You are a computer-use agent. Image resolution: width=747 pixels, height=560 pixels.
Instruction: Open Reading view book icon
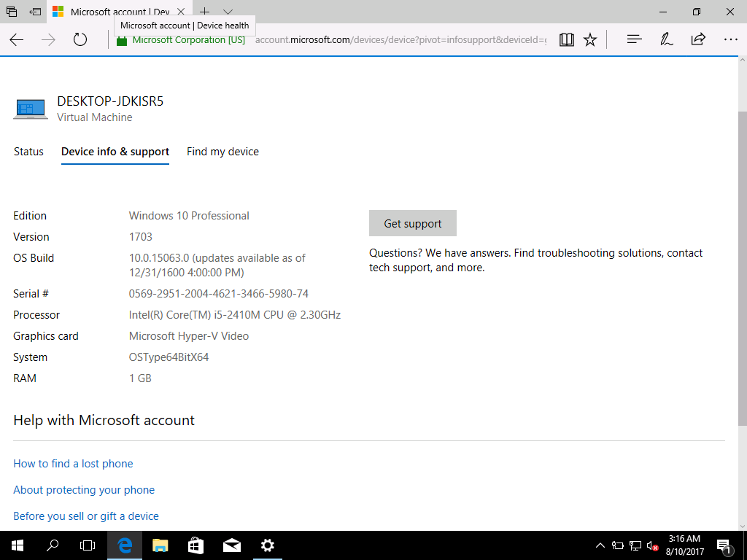click(x=566, y=39)
